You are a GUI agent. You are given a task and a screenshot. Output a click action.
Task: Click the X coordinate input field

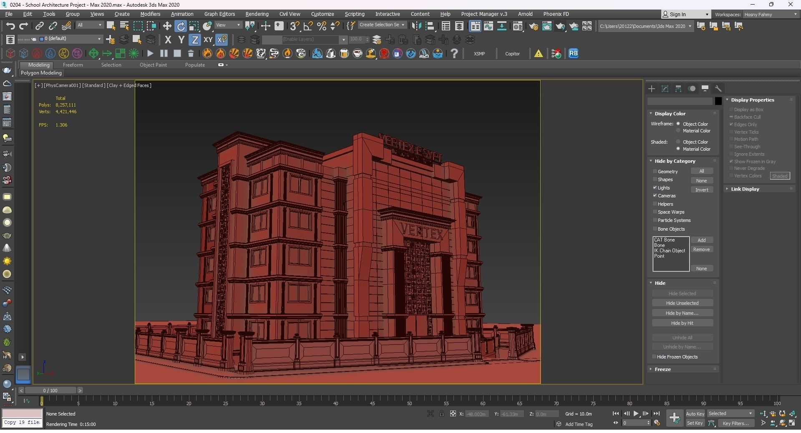(476, 414)
